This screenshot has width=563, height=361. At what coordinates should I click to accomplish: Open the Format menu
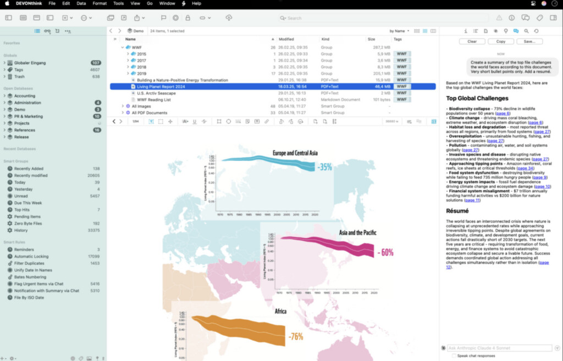click(100, 4)
